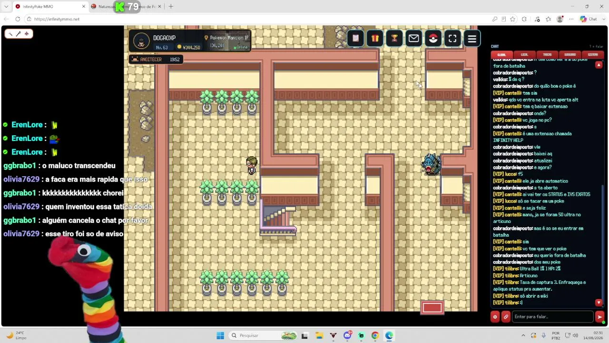Viewport: 609px width, 343px height.
Task: Click the player character sprite
Action: [252, 165]
